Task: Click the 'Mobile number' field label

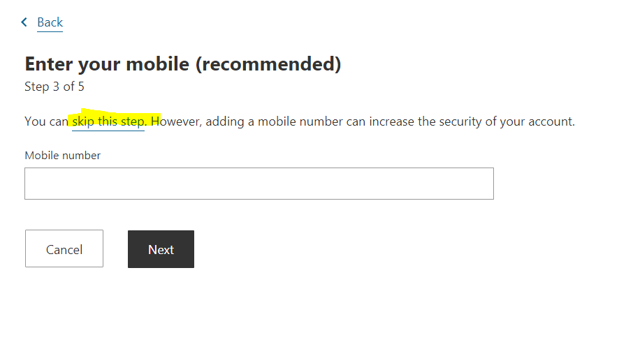Action: click(63, 155)
